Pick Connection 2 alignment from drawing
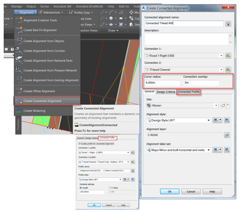Viewport: 240px width, 212px height. tap(228, 70)
